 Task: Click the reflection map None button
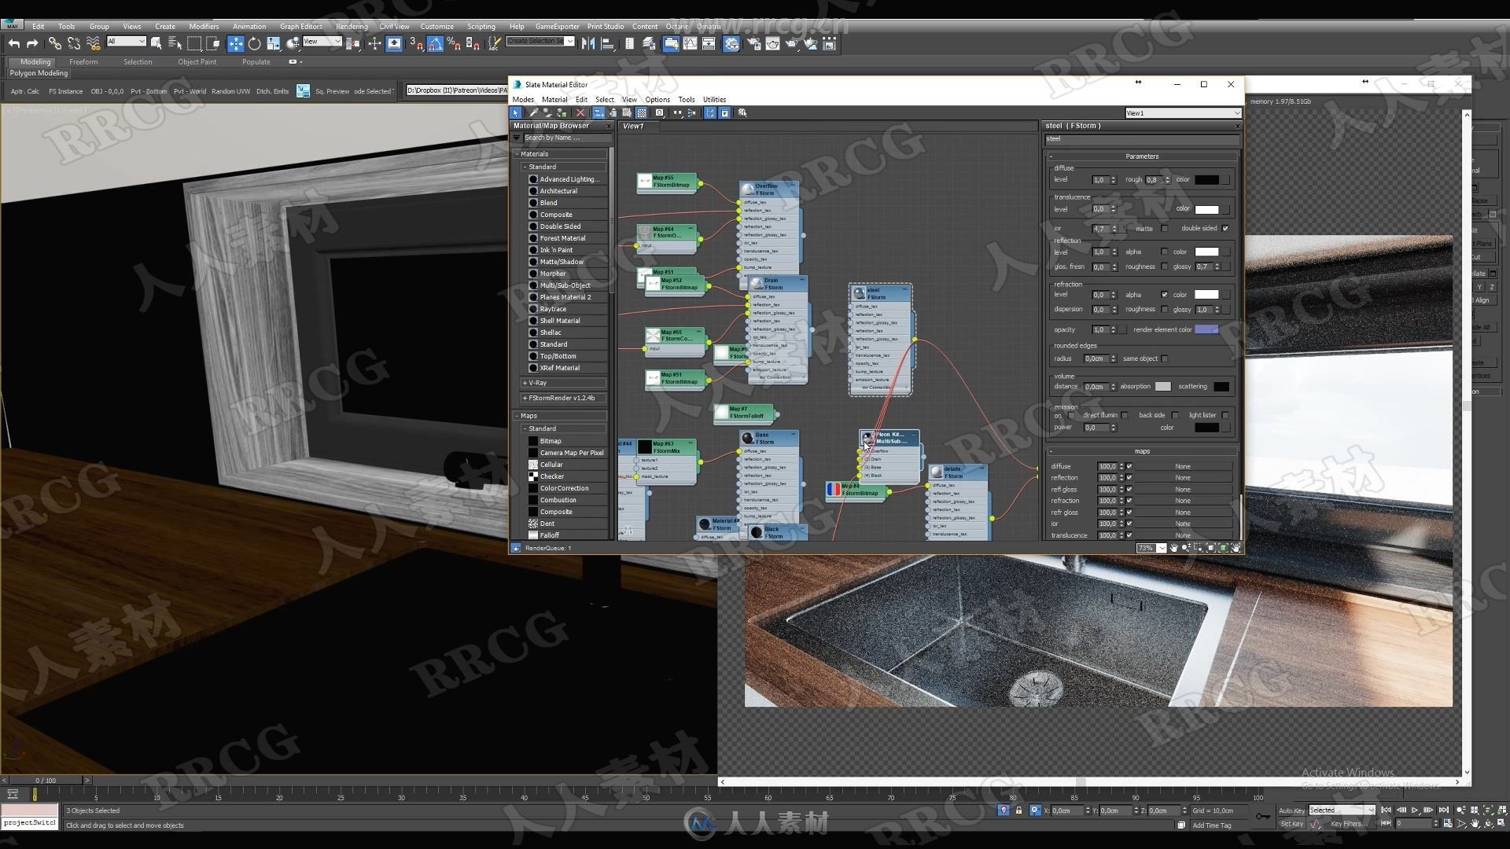point(1183,478)
